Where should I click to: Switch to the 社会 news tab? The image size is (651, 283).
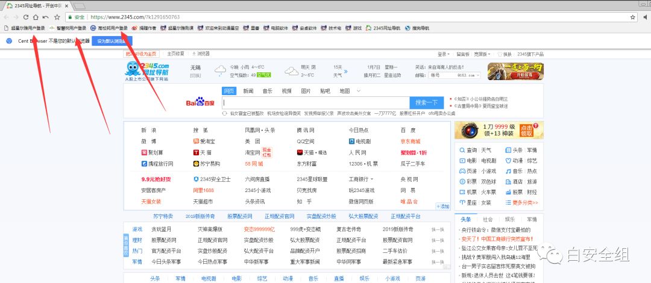488,219
